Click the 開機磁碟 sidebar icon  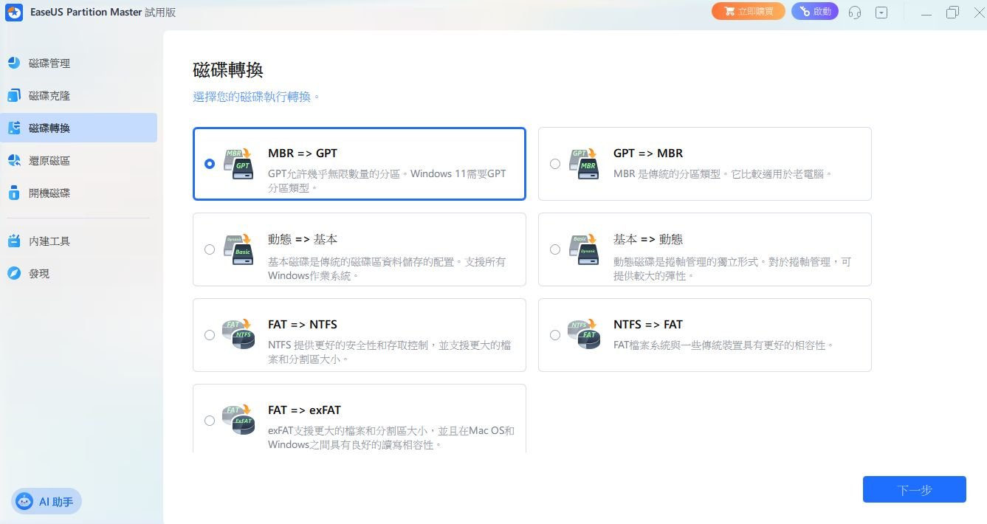pos(14,193)
